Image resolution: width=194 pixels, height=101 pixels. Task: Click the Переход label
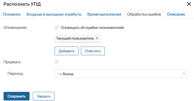pyautogui.click(x=15, y=74)
